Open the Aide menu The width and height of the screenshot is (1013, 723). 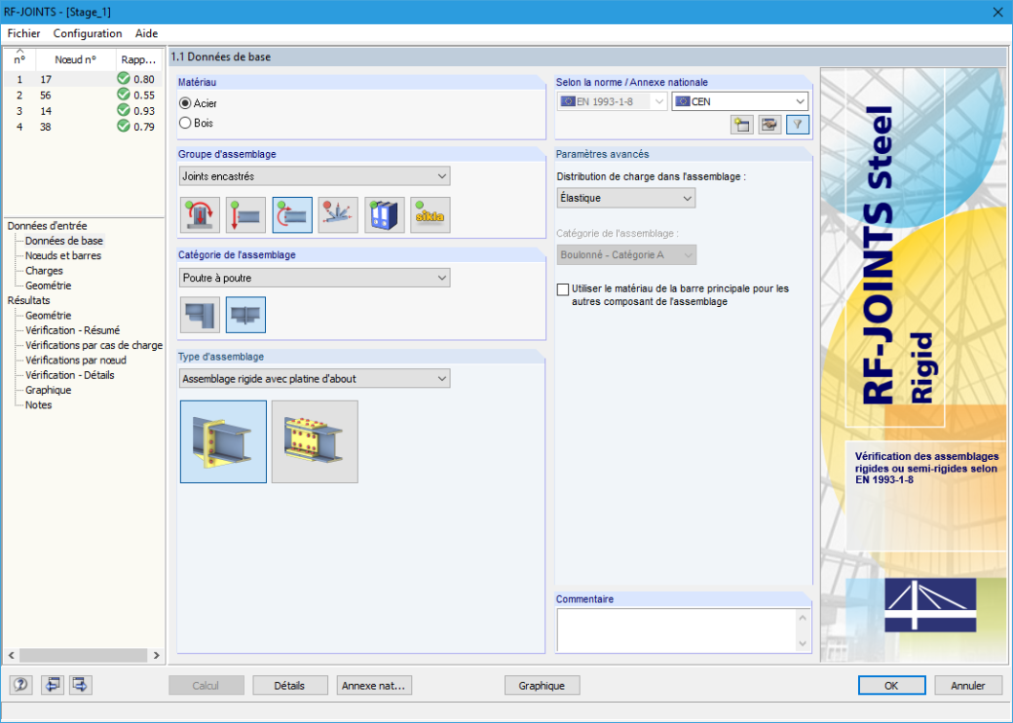pyautogui.click(x=147, y=33)
